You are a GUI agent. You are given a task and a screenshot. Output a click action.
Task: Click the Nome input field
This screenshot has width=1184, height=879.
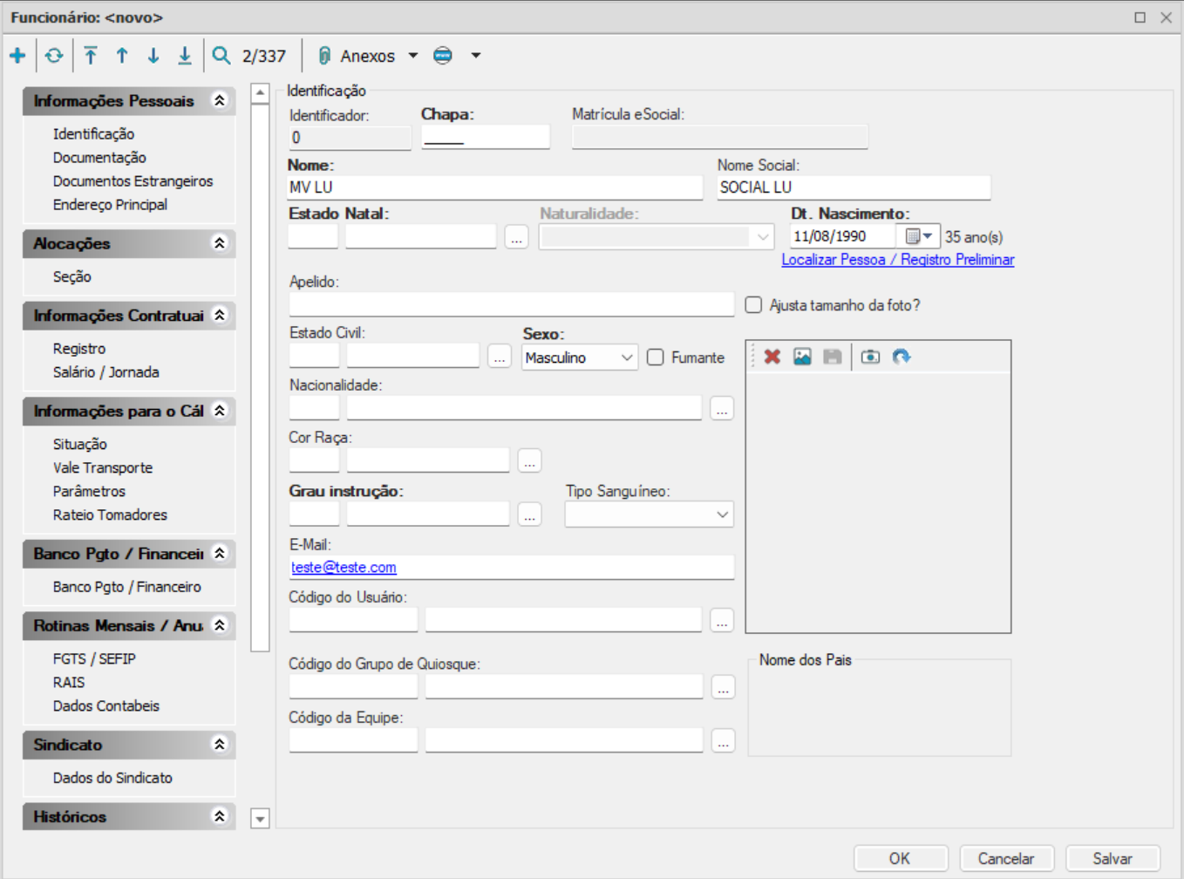point(495,187)
